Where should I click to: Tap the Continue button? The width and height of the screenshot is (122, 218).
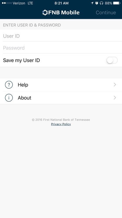(106, 12)
